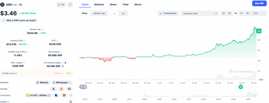Click the range slider pause handle
269x103 pixels.
256,93
